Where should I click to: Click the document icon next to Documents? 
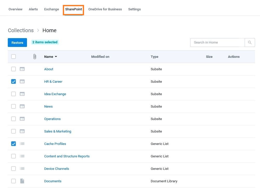click(x=22, y=181)
